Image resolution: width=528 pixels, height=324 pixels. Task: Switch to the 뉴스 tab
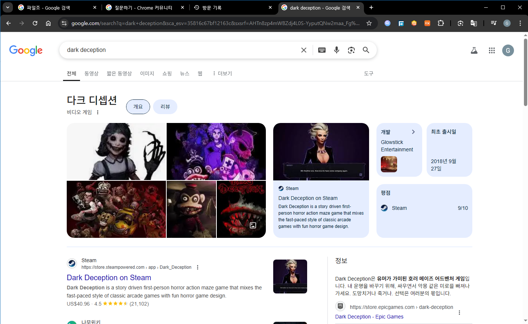[185, 74]
